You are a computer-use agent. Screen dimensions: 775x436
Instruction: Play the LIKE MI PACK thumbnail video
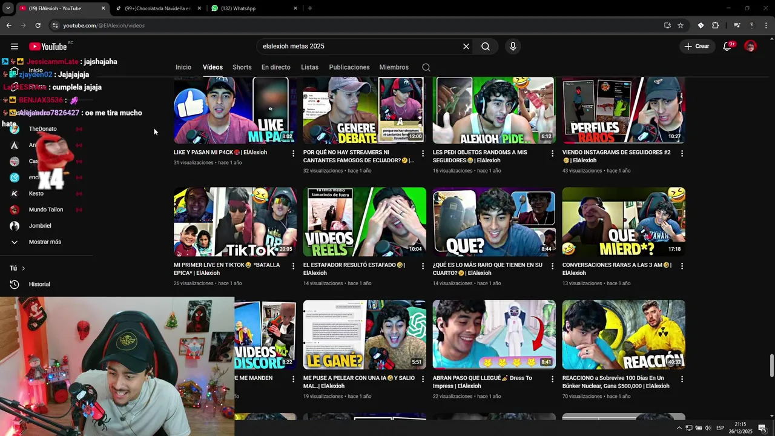coord(235,110)
